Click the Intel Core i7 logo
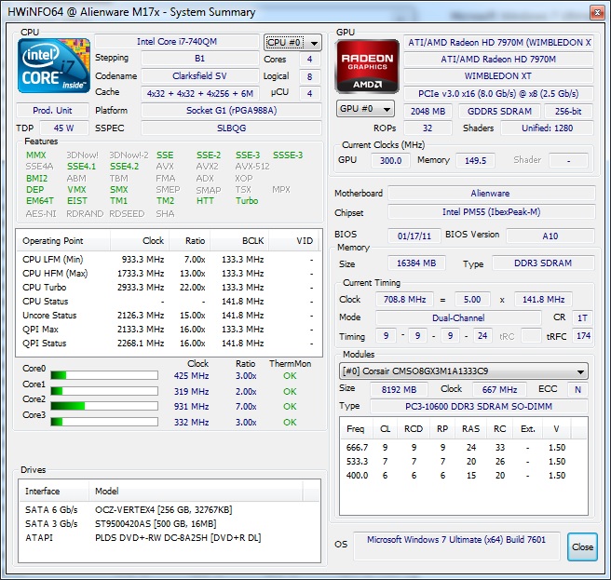 click(54, 66)
